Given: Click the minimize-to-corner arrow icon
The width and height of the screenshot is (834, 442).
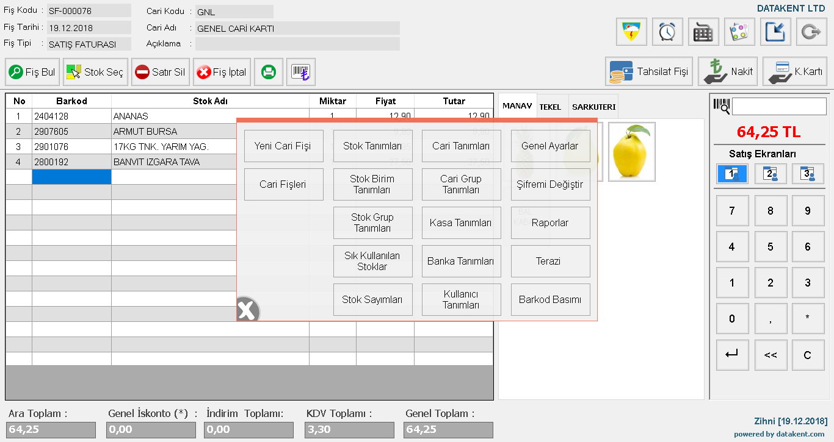Looking at the screenshot, I should 776,32.
